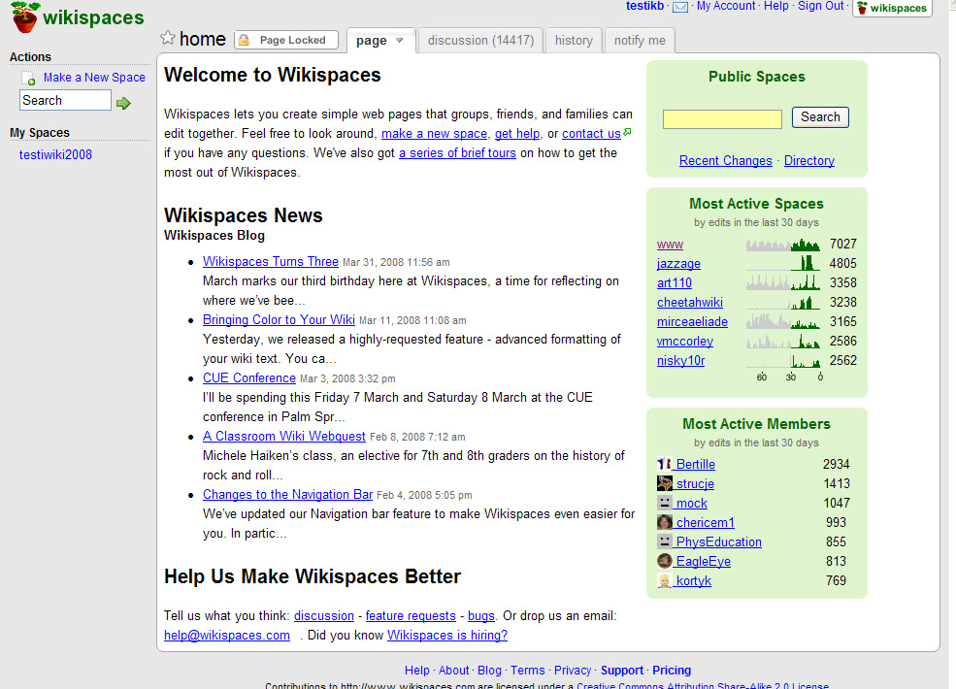Open A Classroom Wiki Webquest post
The width and height of the screenshot is (956, 689).
click(x=284, y=437)
